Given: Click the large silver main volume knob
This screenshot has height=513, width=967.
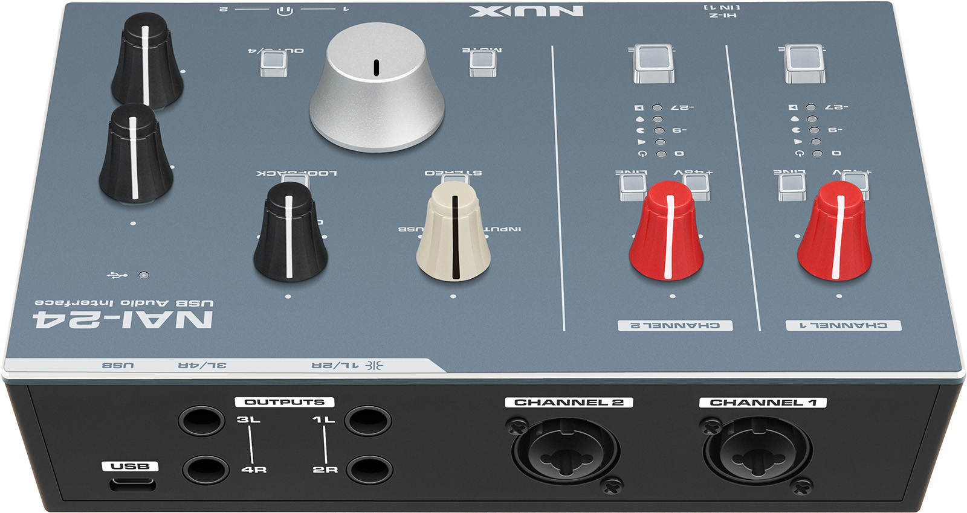Looking at the screenshot, I should [377, 88].
